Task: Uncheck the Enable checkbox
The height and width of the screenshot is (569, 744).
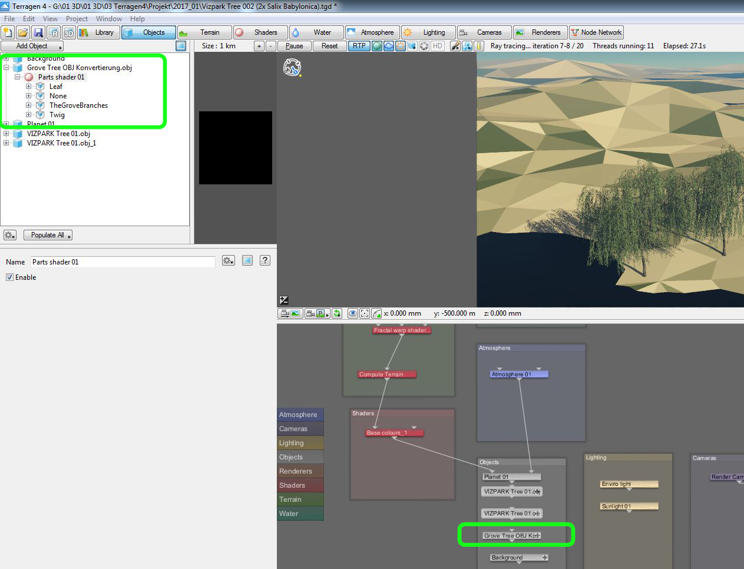Action: coord(9,277)
